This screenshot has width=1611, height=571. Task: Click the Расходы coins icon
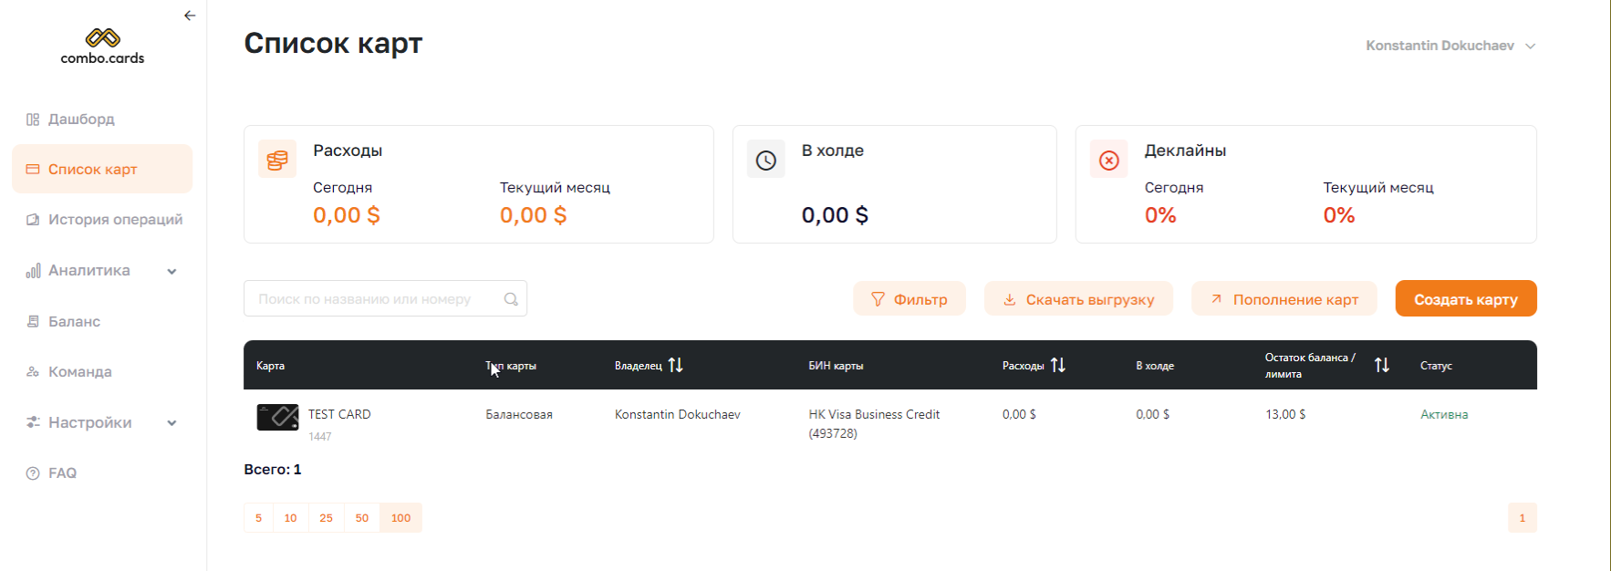[277, 160]
